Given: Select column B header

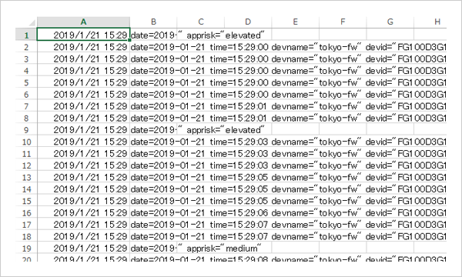Looking at the screenshot, I should 153,22.
